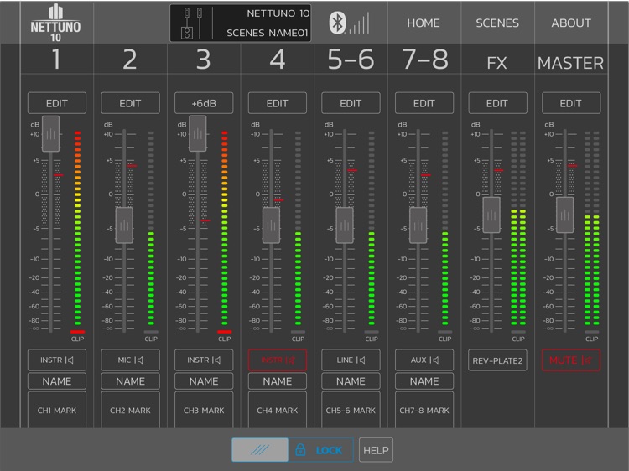Open EDIT for channel 7-8
The image size is (629, 471).
[x=424, y=103]
